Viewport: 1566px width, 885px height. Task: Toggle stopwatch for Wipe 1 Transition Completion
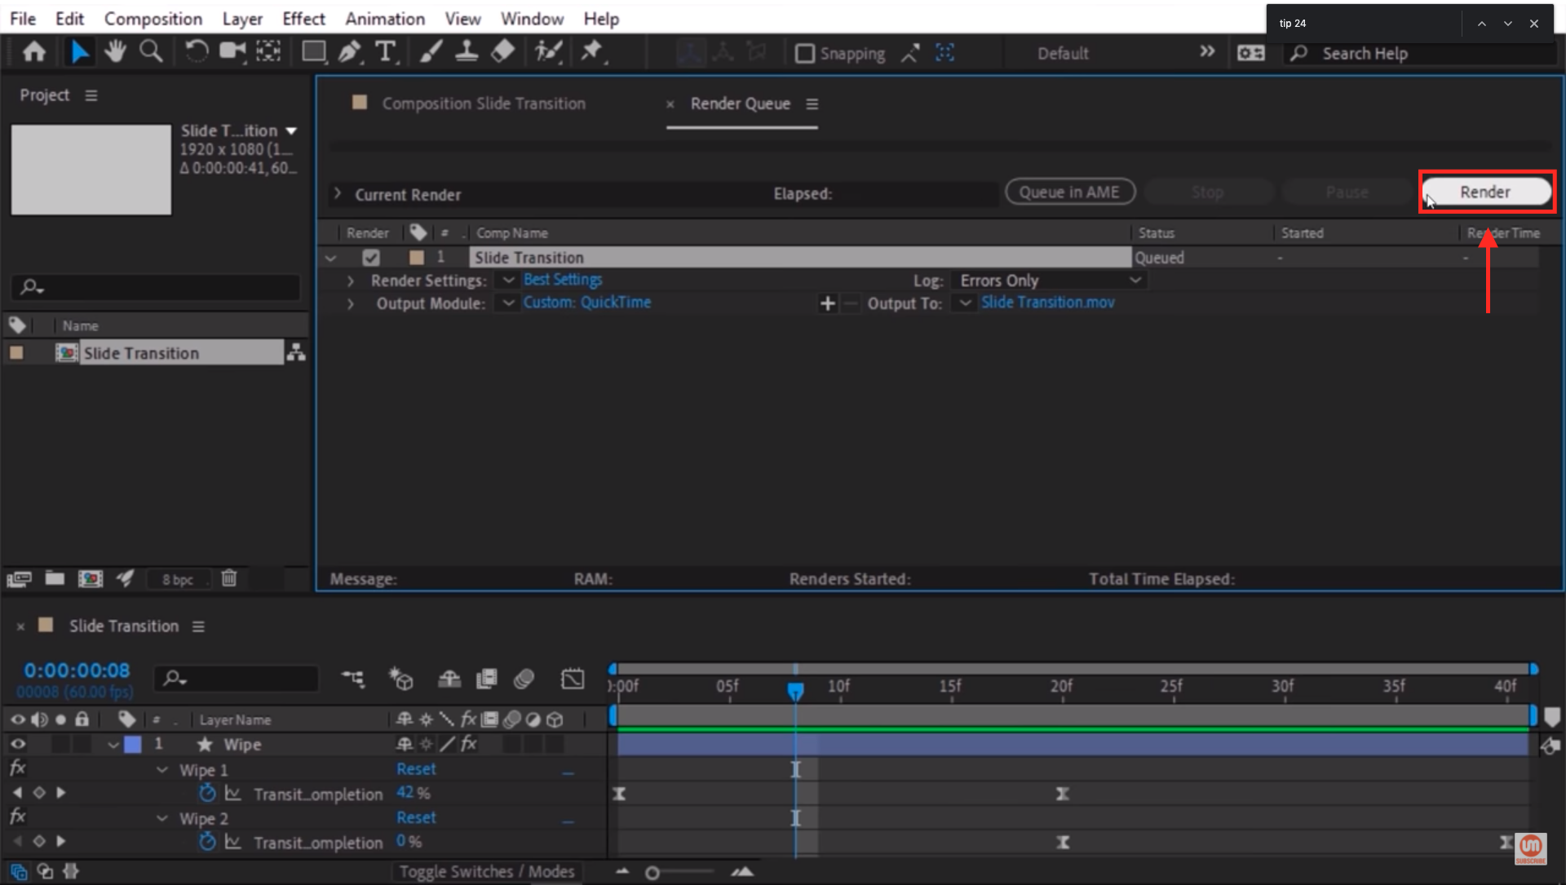point(207,793)
